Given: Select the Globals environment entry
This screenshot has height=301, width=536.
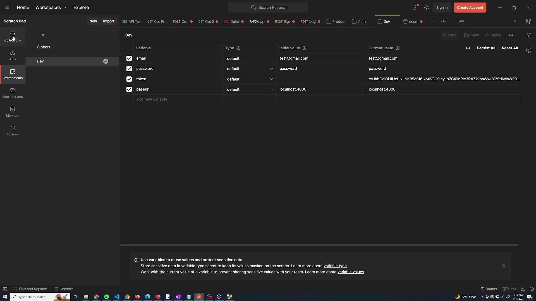Looking at the screenshot, I should (44, 47).
